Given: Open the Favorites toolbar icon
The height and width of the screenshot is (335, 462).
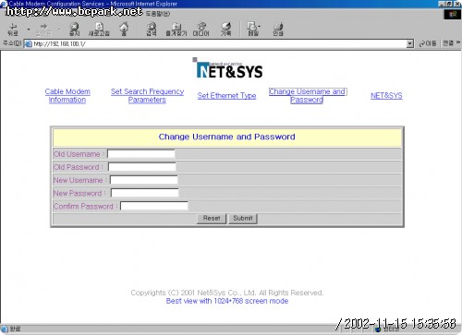Looking at the screenshot, I should (x=176, y=30).
